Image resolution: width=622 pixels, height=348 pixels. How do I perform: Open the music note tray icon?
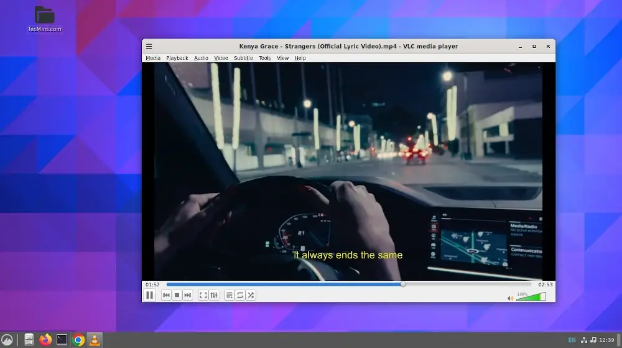pos(593,340)
